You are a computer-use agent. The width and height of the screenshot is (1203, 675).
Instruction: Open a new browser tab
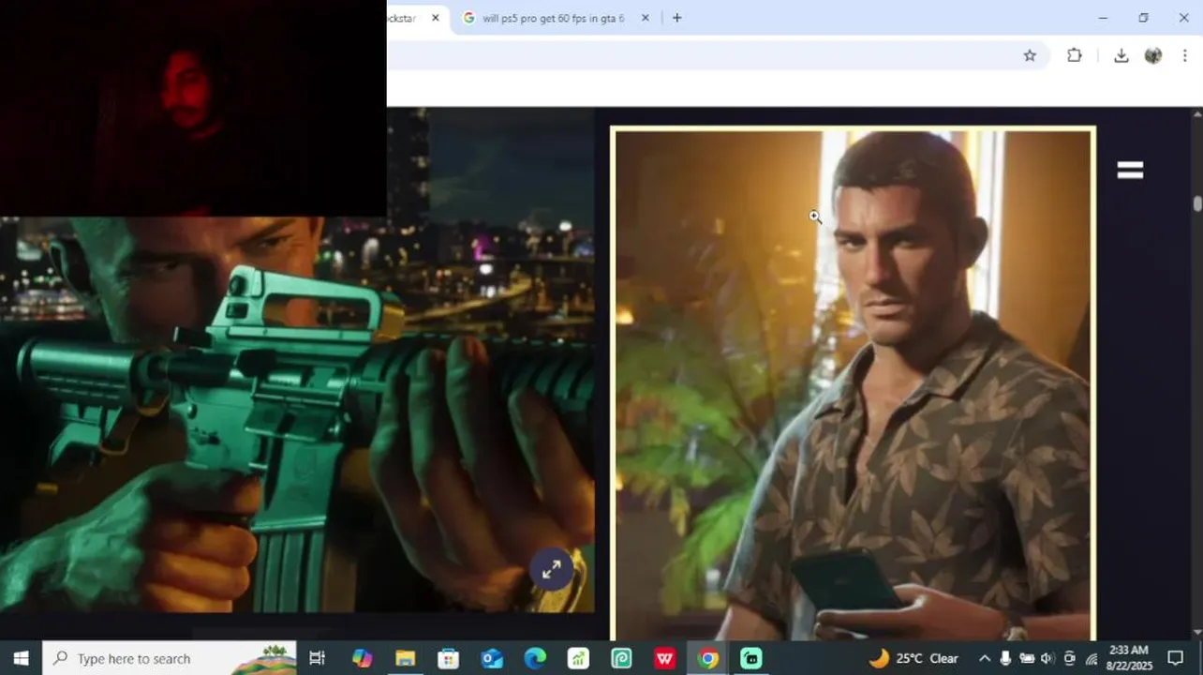coord(676,18)
